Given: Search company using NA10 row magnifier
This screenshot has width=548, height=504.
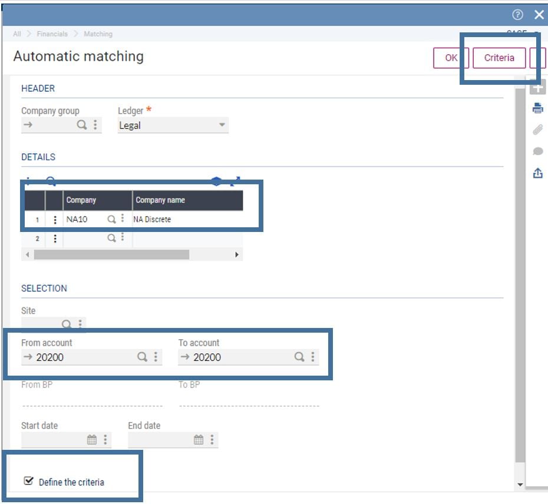Looking at the screenshot, I should click(111, 219).
